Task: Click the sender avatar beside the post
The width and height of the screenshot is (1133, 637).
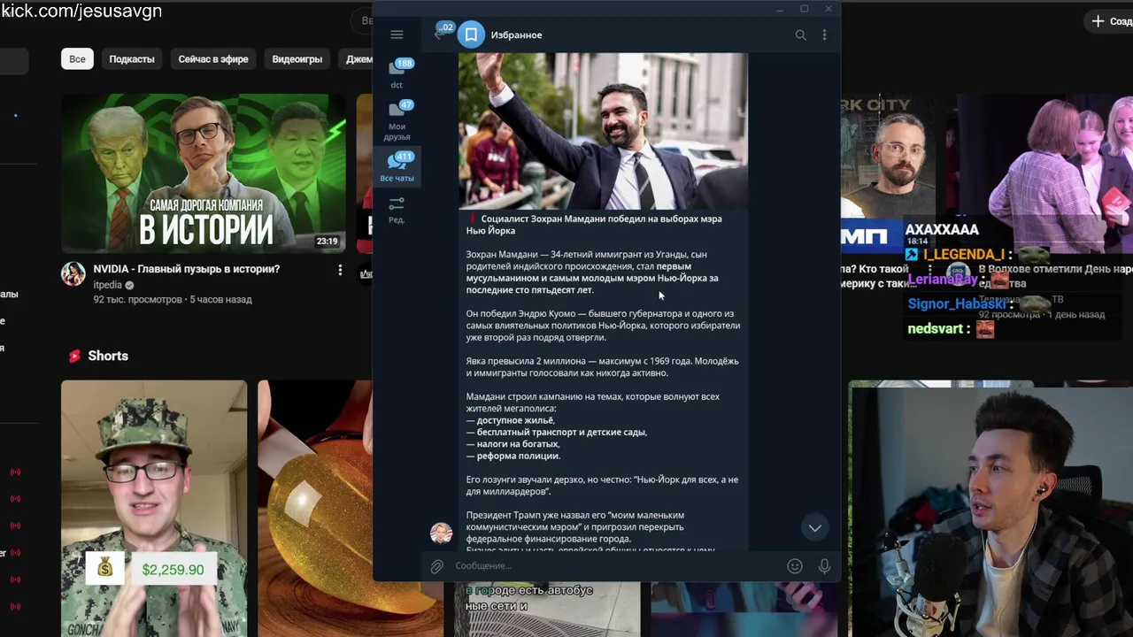Action: pos(441,533)
